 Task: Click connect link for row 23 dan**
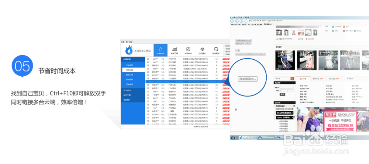coord(226,62)
